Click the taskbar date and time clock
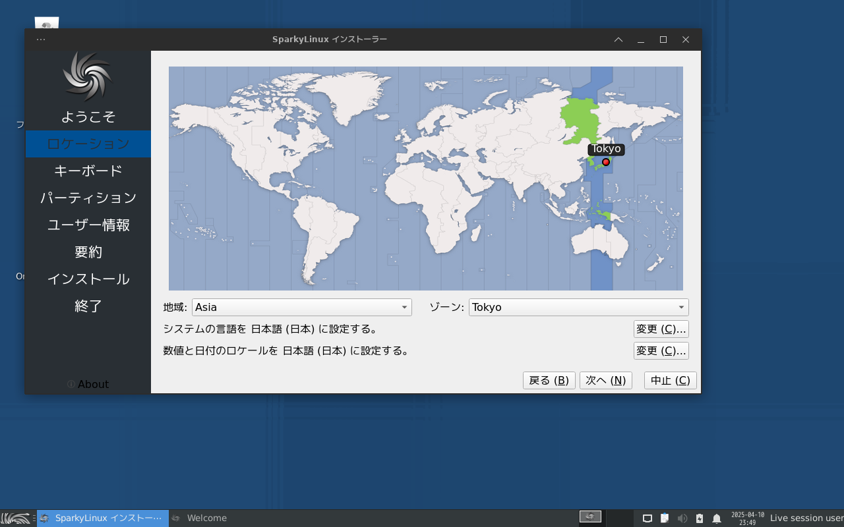The height and width of the screenshot is (527, 844). [748, 518]
